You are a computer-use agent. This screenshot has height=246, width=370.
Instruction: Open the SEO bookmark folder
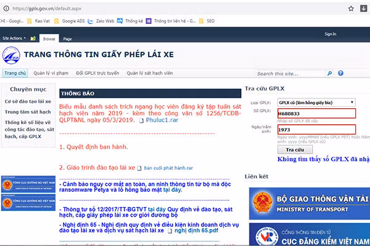(x=207, y=21)
